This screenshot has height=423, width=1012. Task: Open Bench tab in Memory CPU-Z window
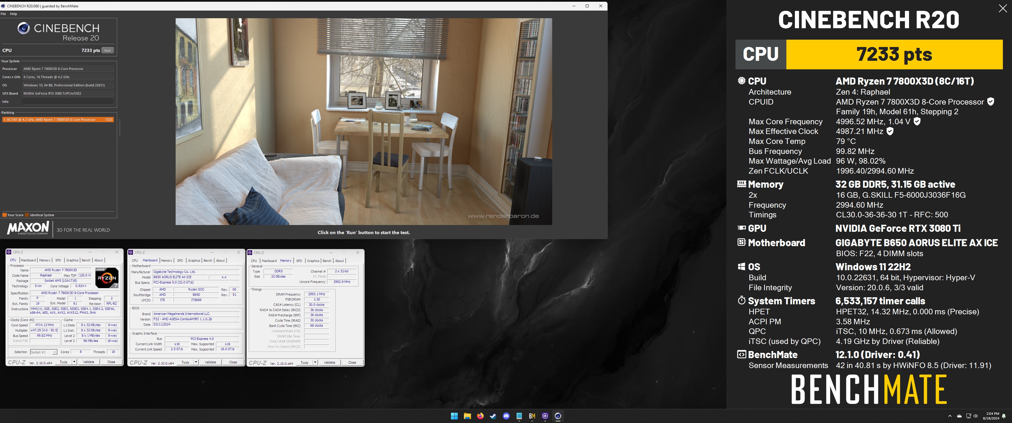[327, 261]
